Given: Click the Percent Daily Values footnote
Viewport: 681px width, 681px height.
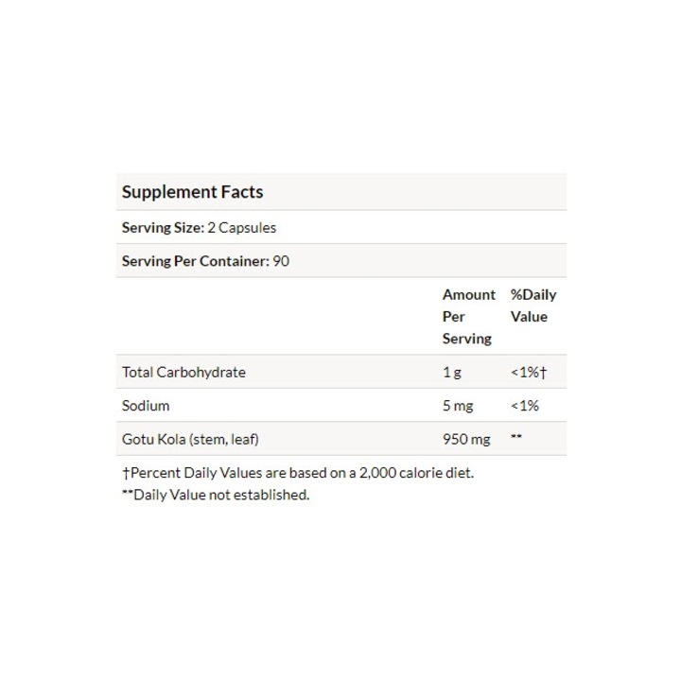Looking at the screenshot, I should click(x=298, y=473).
